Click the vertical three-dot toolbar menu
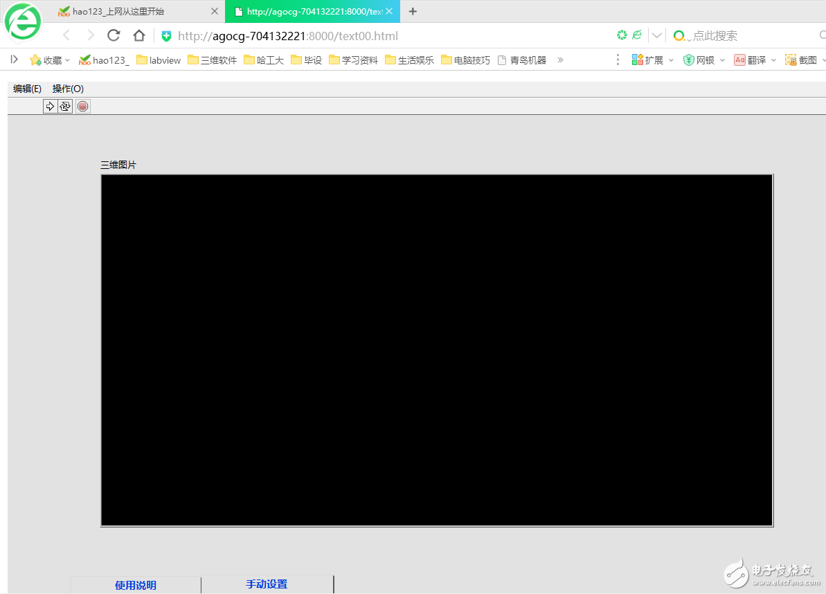826x594 pixels. 618,60
